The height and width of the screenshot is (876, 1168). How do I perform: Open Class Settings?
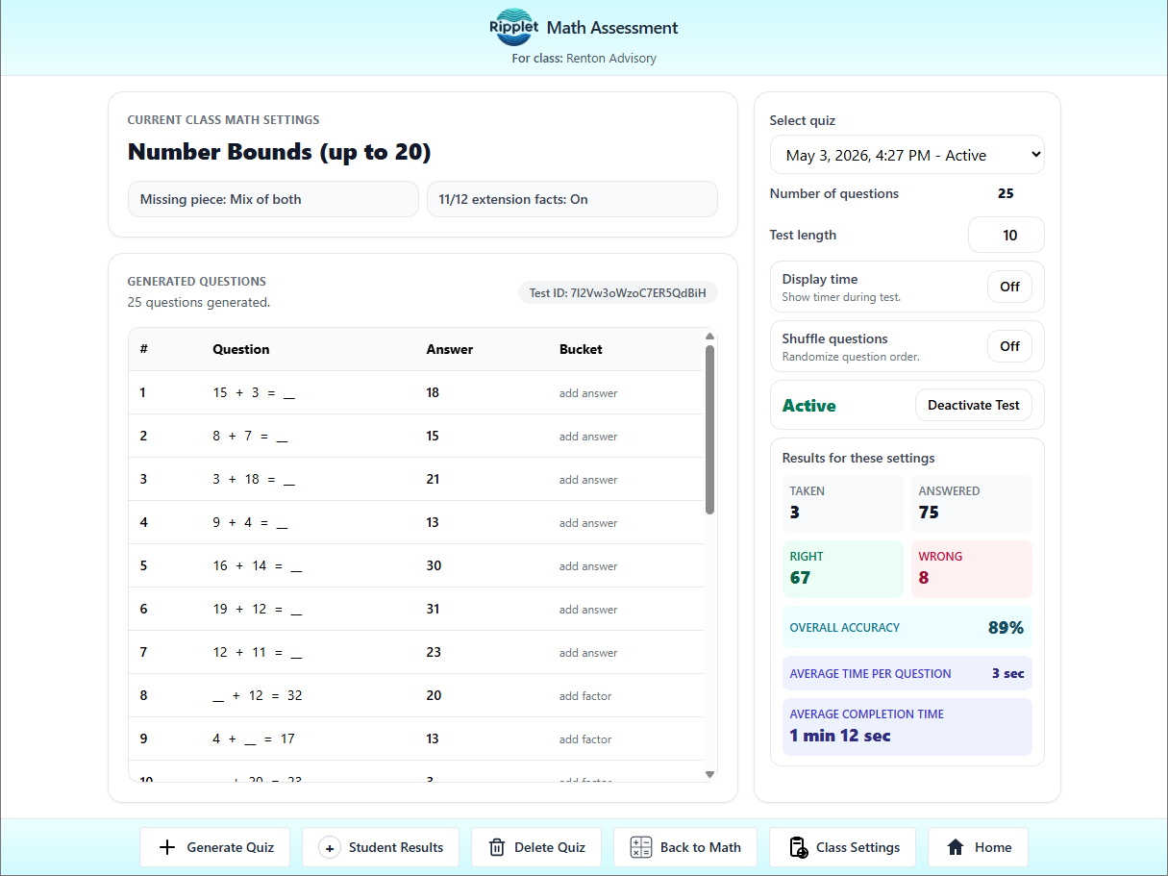click(842, 847)
